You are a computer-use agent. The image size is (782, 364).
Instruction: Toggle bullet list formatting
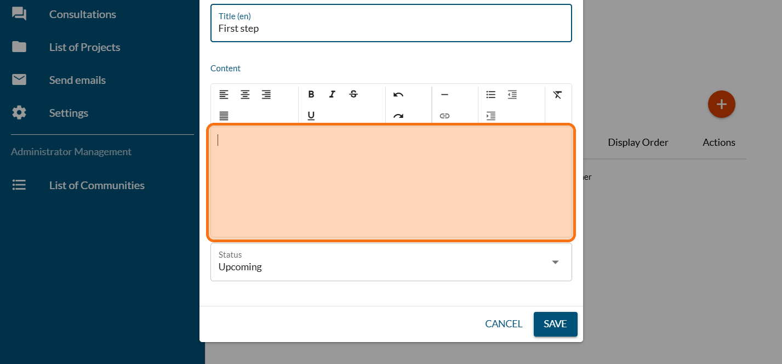pos(491,94)
